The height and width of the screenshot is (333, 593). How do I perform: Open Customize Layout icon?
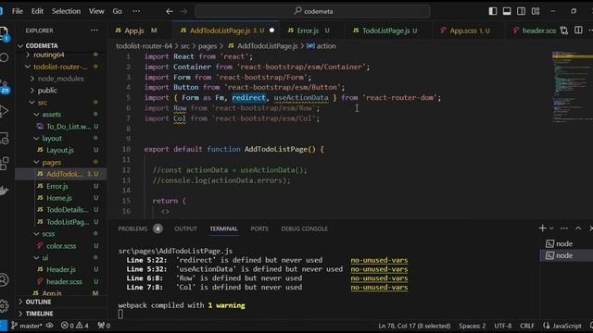coord(536,11)
